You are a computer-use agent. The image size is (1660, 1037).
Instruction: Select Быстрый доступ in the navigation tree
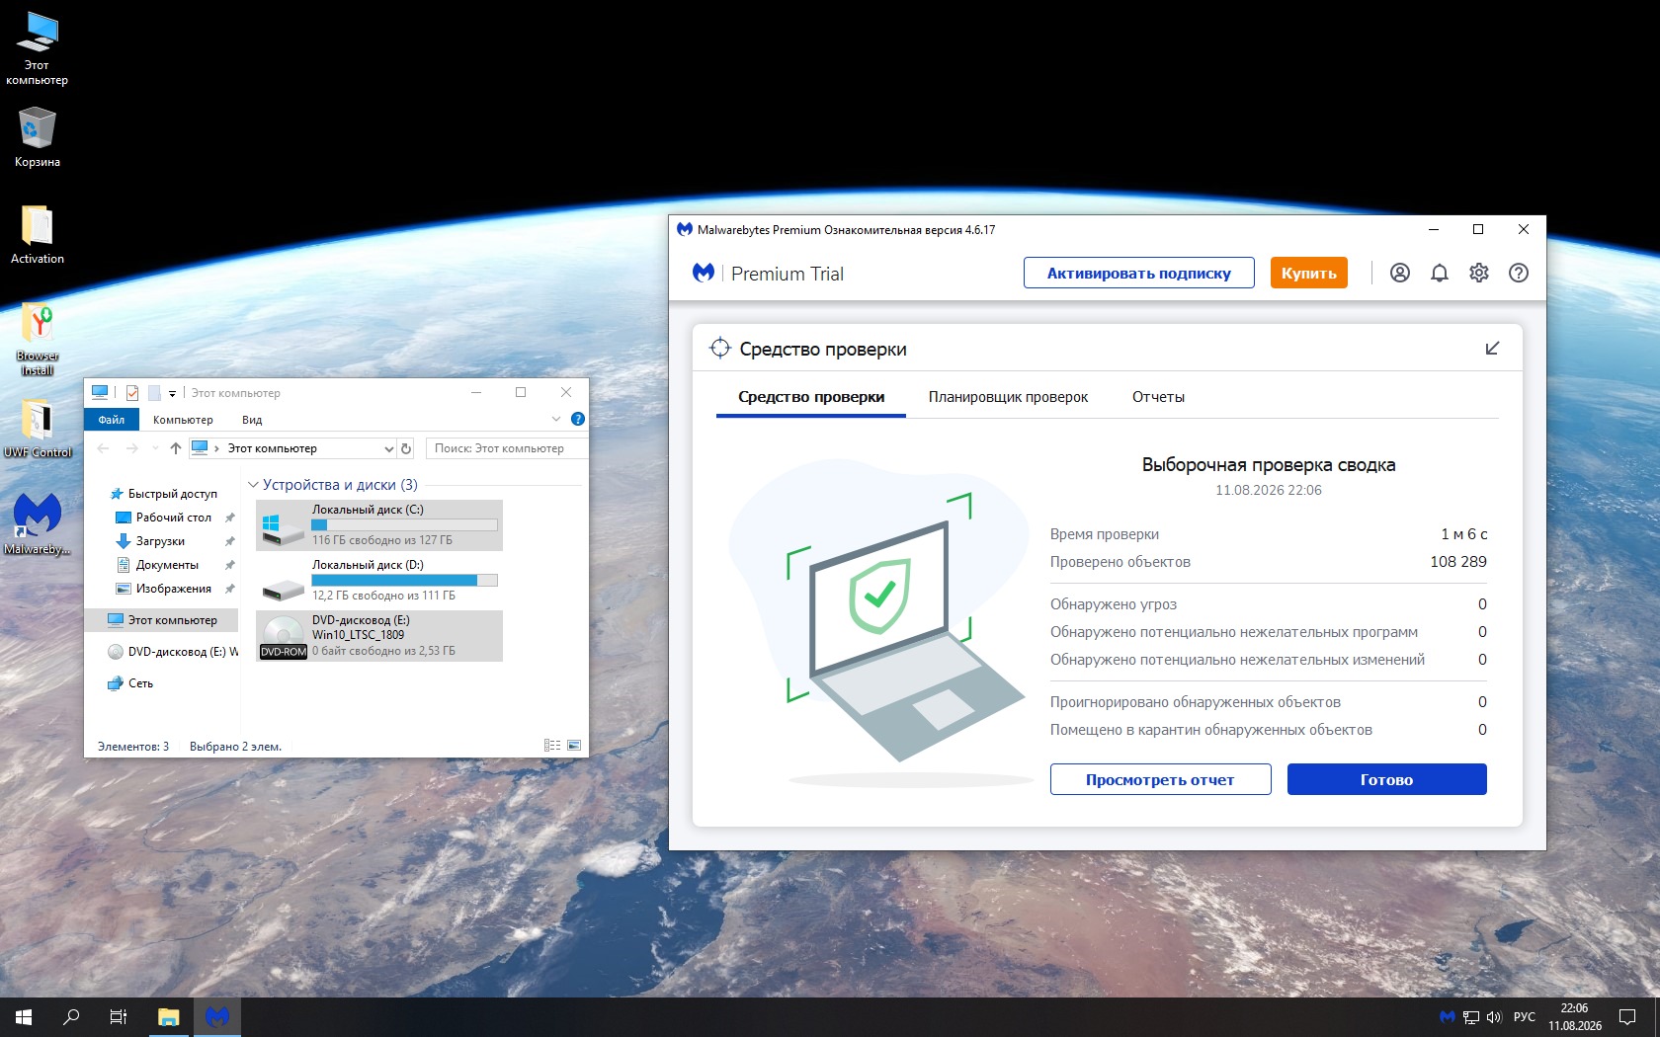[173, 494]
